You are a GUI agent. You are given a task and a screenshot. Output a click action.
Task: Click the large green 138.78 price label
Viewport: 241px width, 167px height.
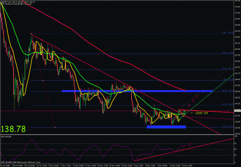(13, 129)
